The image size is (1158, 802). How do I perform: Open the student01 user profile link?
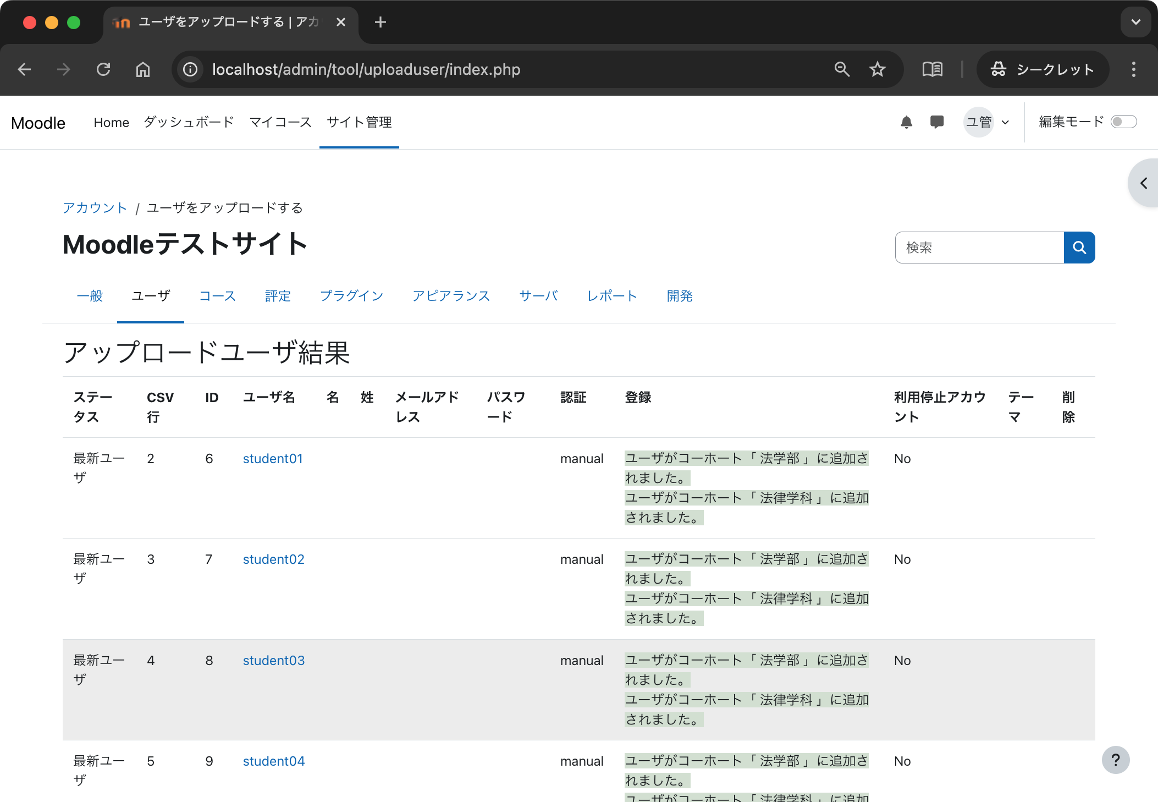point(273,458)
